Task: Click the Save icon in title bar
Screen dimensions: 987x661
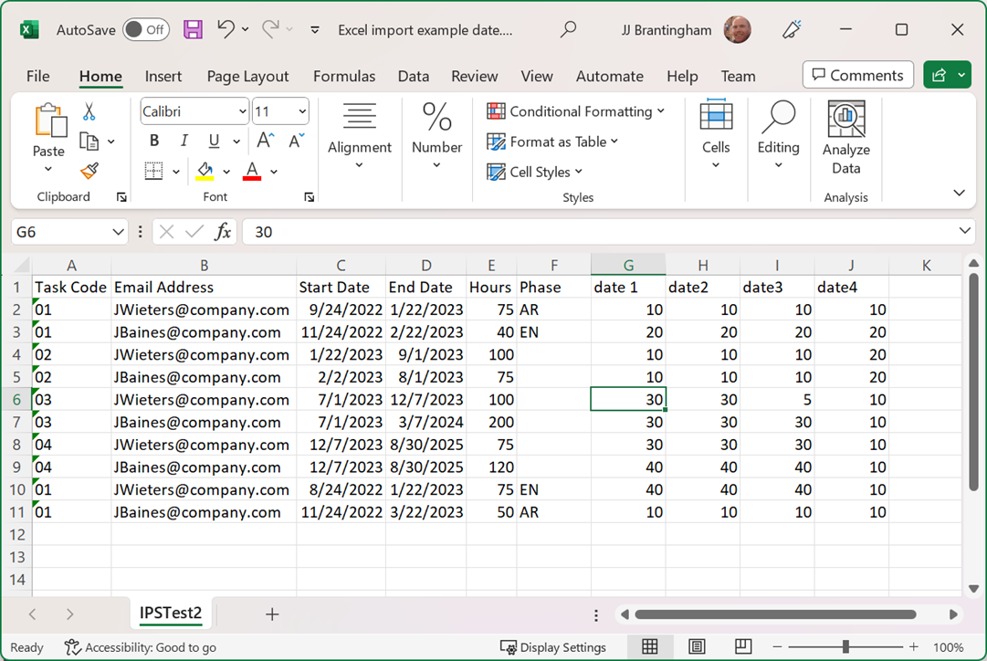Action: [193, 29]
